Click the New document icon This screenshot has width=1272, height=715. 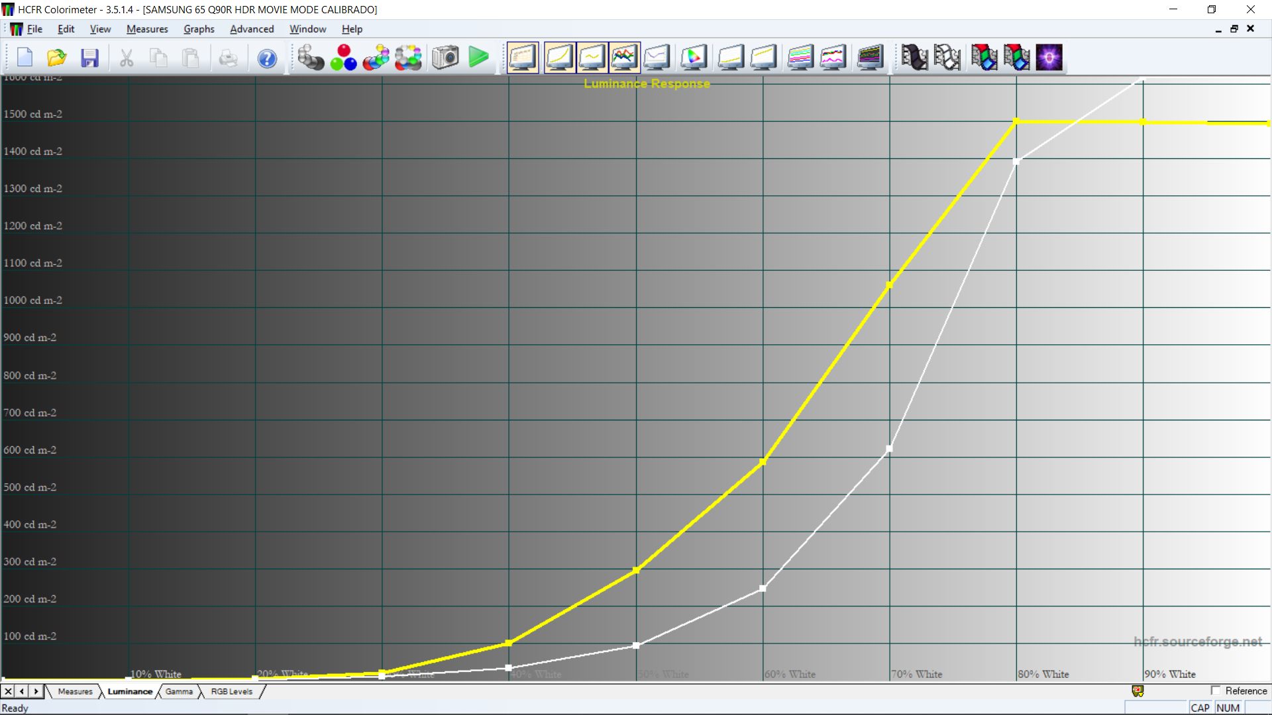click(25, 58)
